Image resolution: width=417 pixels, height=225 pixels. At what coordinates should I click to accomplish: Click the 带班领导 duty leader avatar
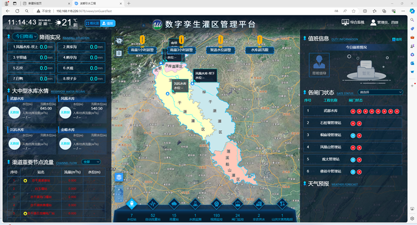(318, 63)
